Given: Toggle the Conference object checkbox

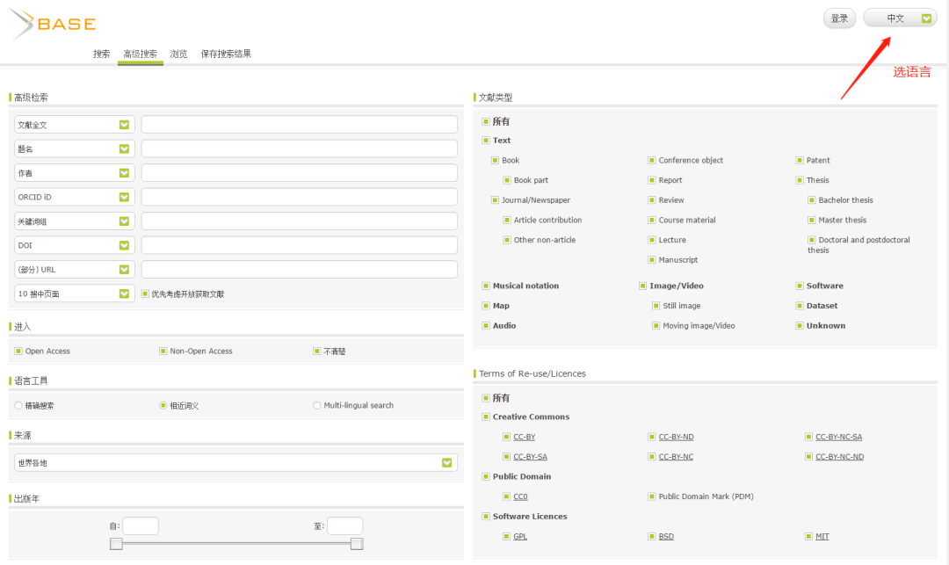Looking at the screenshot, I should 652,160.
